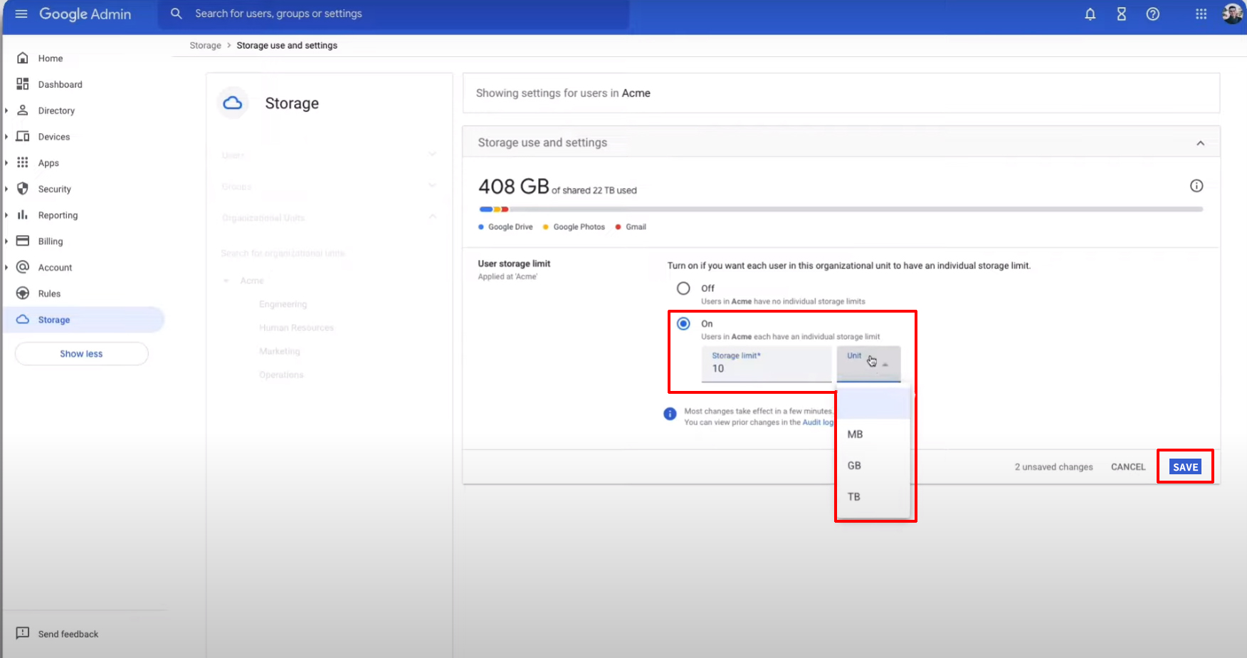Open the main hamburger menu
The width and height of the screenshot is (1247, 658).
pyautogui.click(x=21, y=14)
